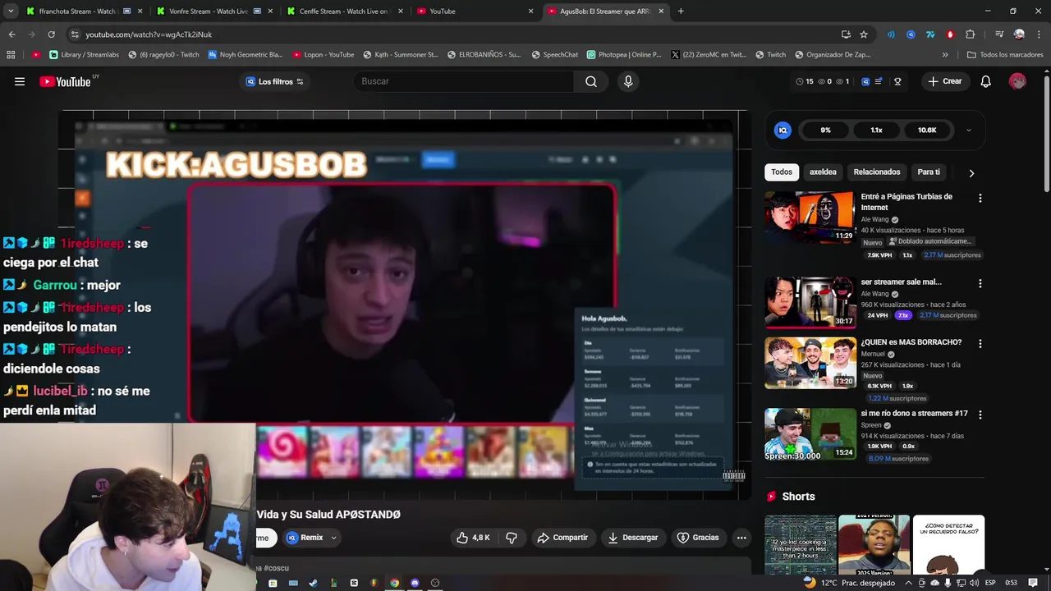Go to YouTube home via the logo

(x=66, y=81)
